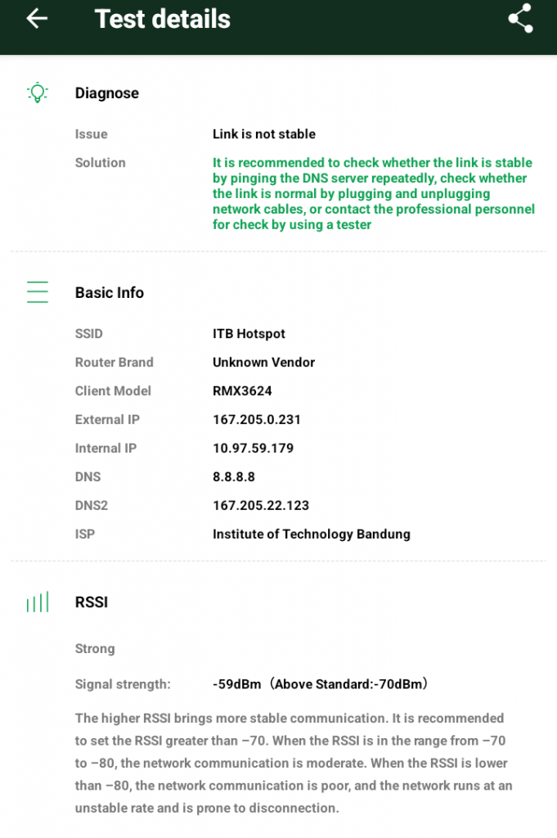Select client model RMX3624
This screenshot has width=557, height=838.
click(x=242, y=391)
